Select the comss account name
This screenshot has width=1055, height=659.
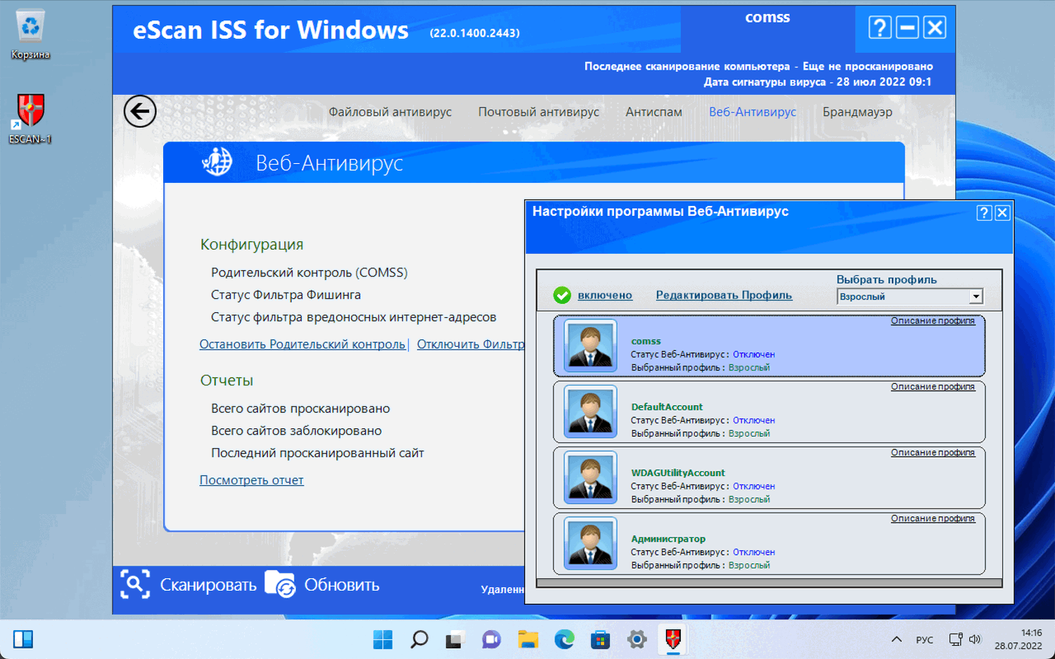coord(646,341)
